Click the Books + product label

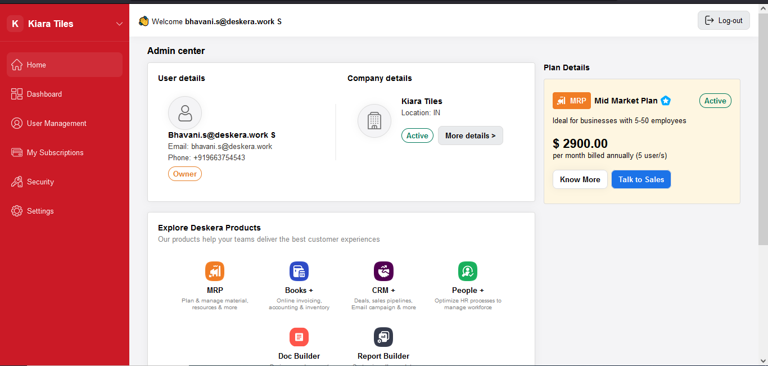299,291
